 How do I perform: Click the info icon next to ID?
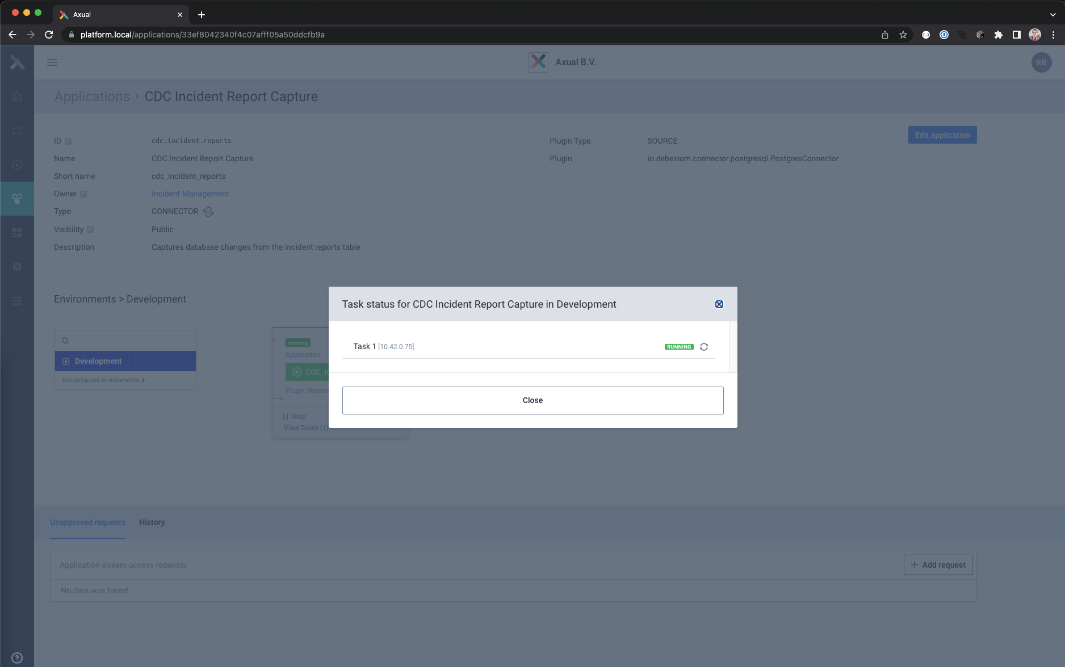click(68, 141)
